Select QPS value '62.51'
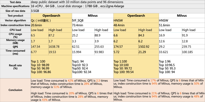This screenshot has width=205, height=102. 76,47
